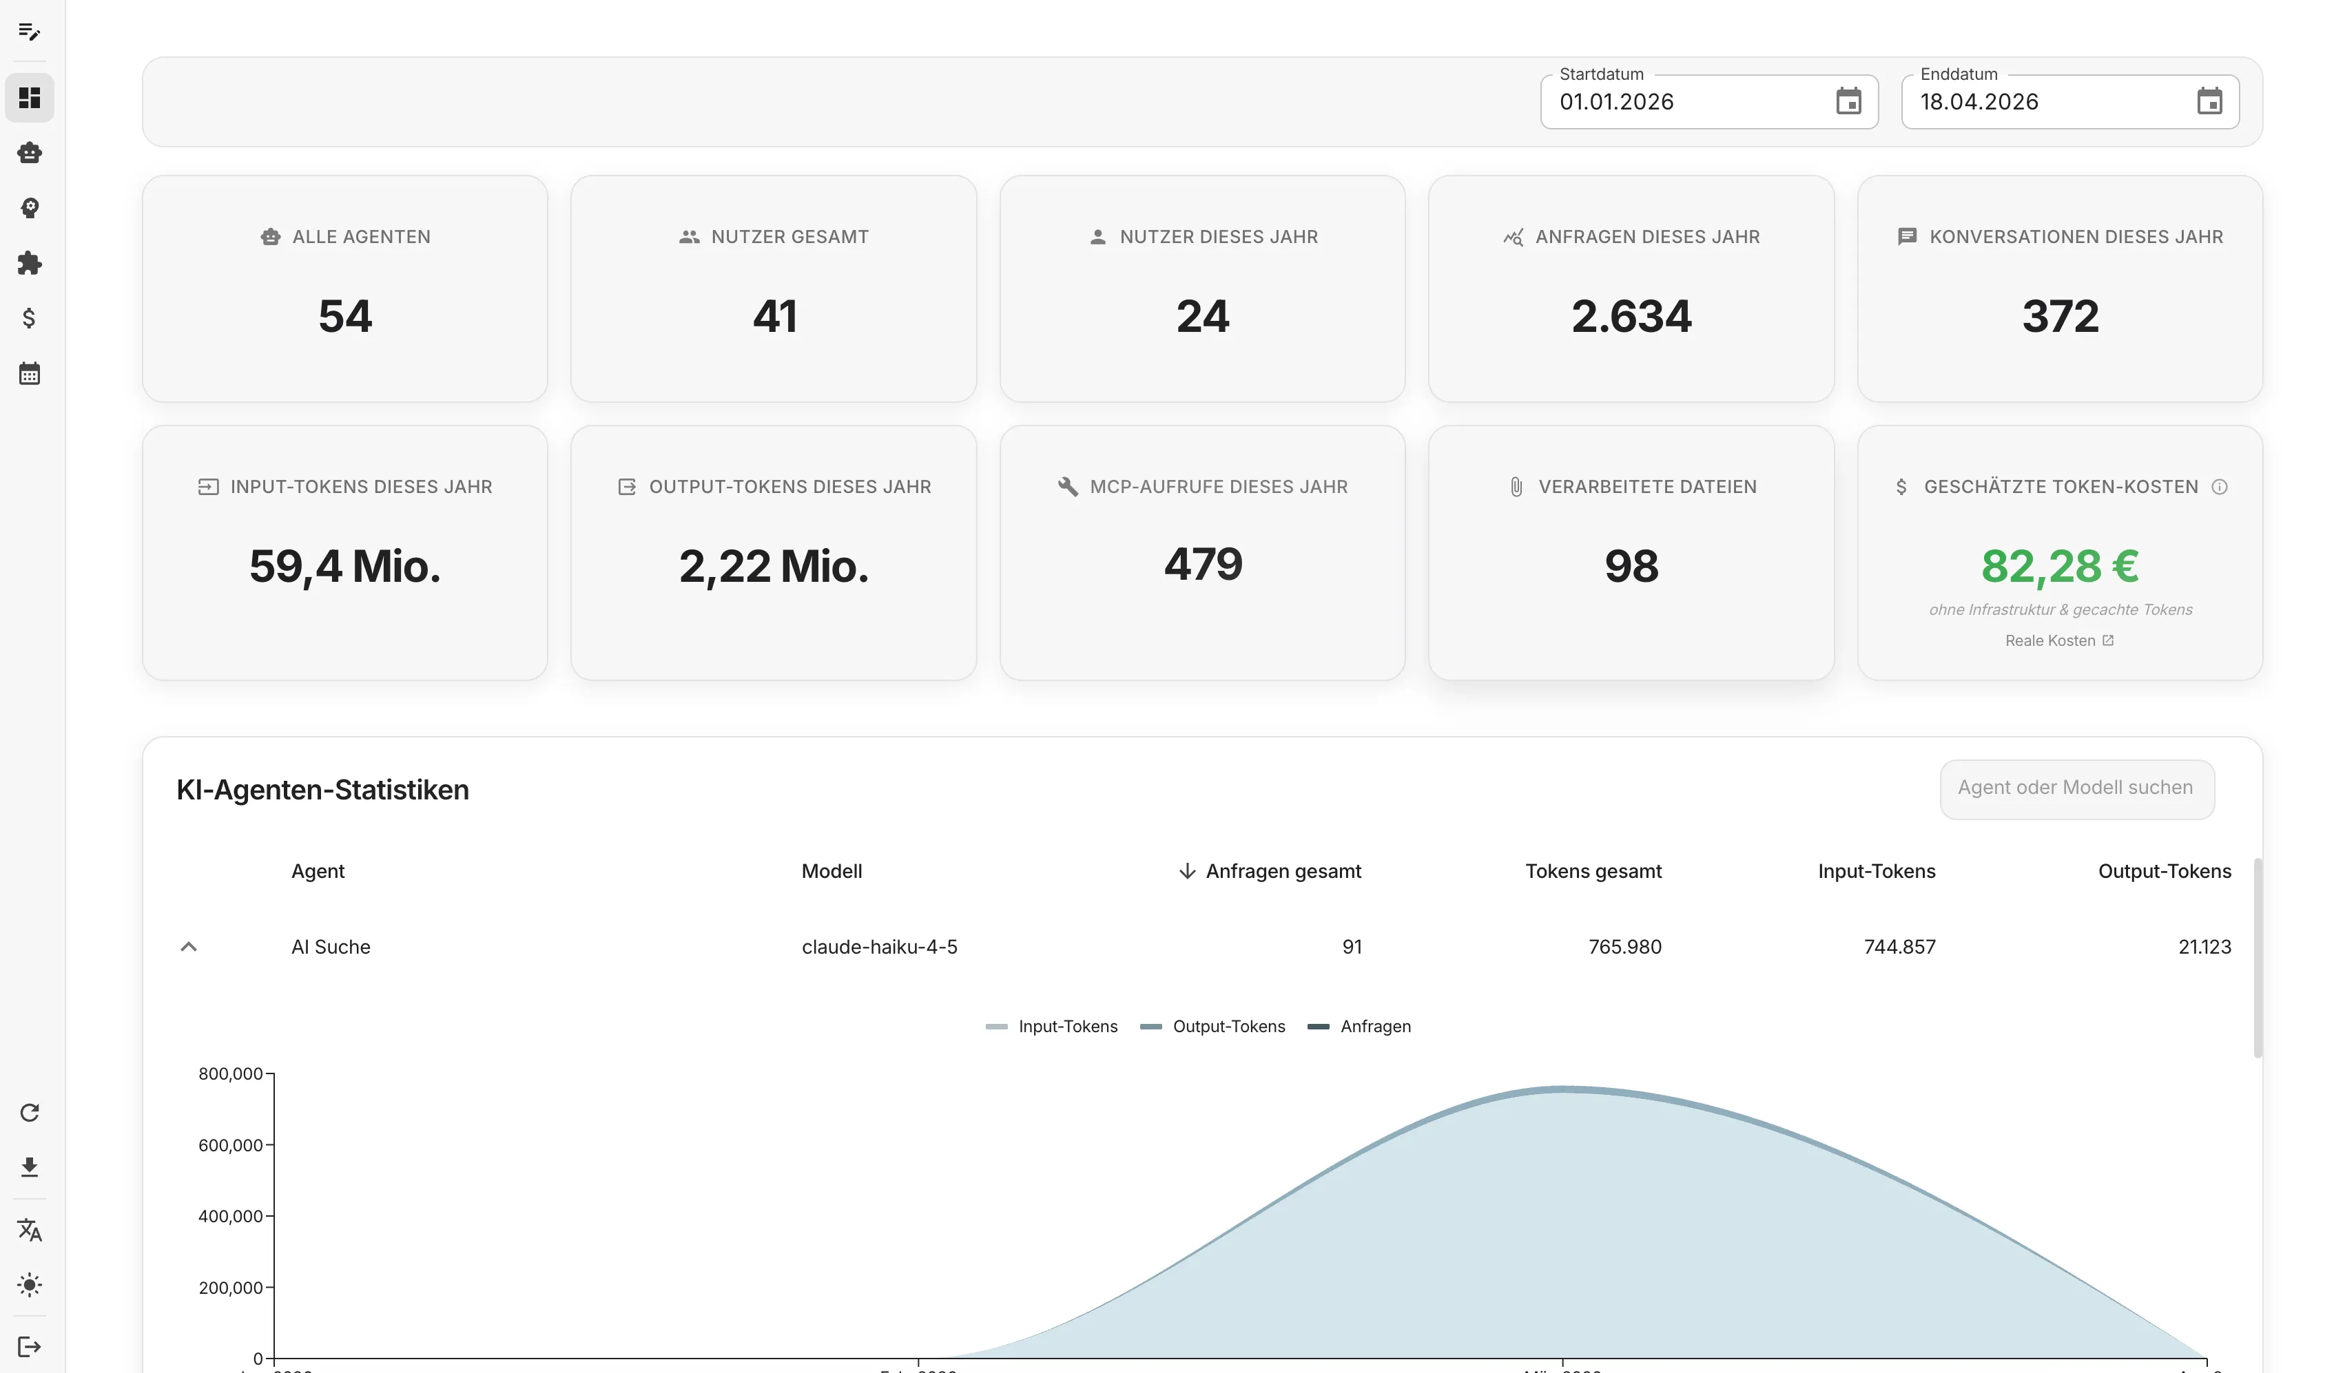Image resolution: width=2334 pixels, height=1373 pixels.
Task: Open the notes editing icon at top
Action: point(30,32)
